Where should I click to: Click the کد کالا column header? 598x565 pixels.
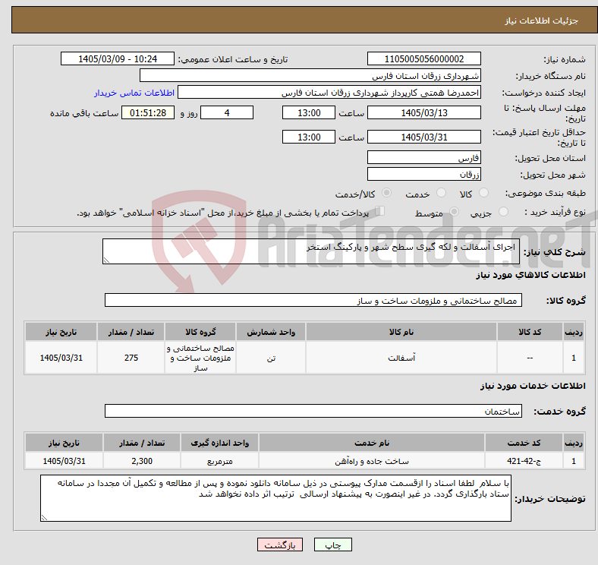point(530,332)
